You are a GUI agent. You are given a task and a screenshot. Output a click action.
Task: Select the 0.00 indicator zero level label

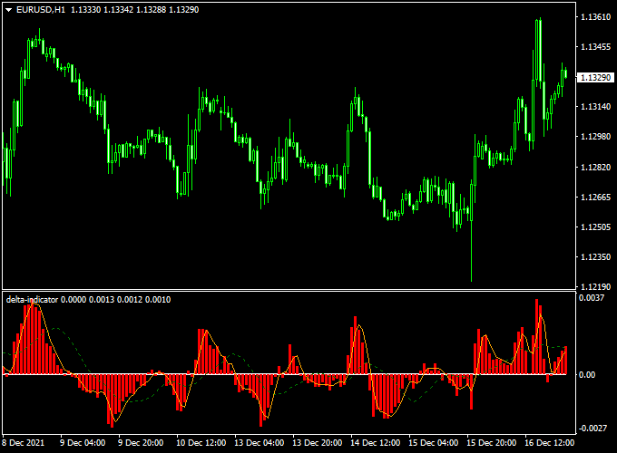tap(587, 375)
